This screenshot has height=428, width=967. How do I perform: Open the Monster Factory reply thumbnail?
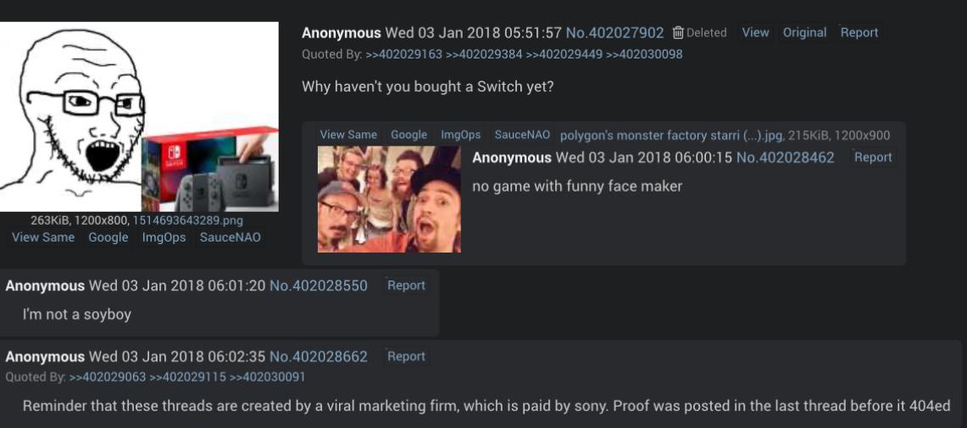click(389, 199)
